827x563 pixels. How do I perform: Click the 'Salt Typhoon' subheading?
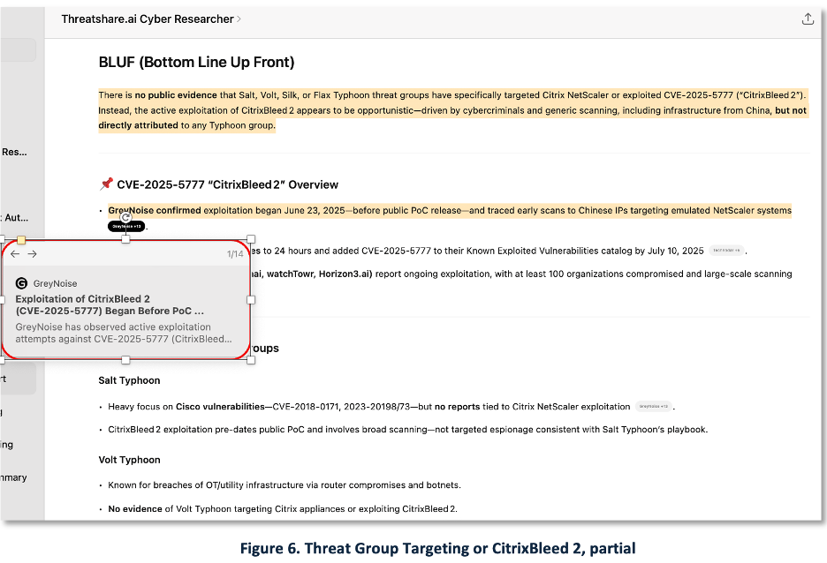(129, 381)
